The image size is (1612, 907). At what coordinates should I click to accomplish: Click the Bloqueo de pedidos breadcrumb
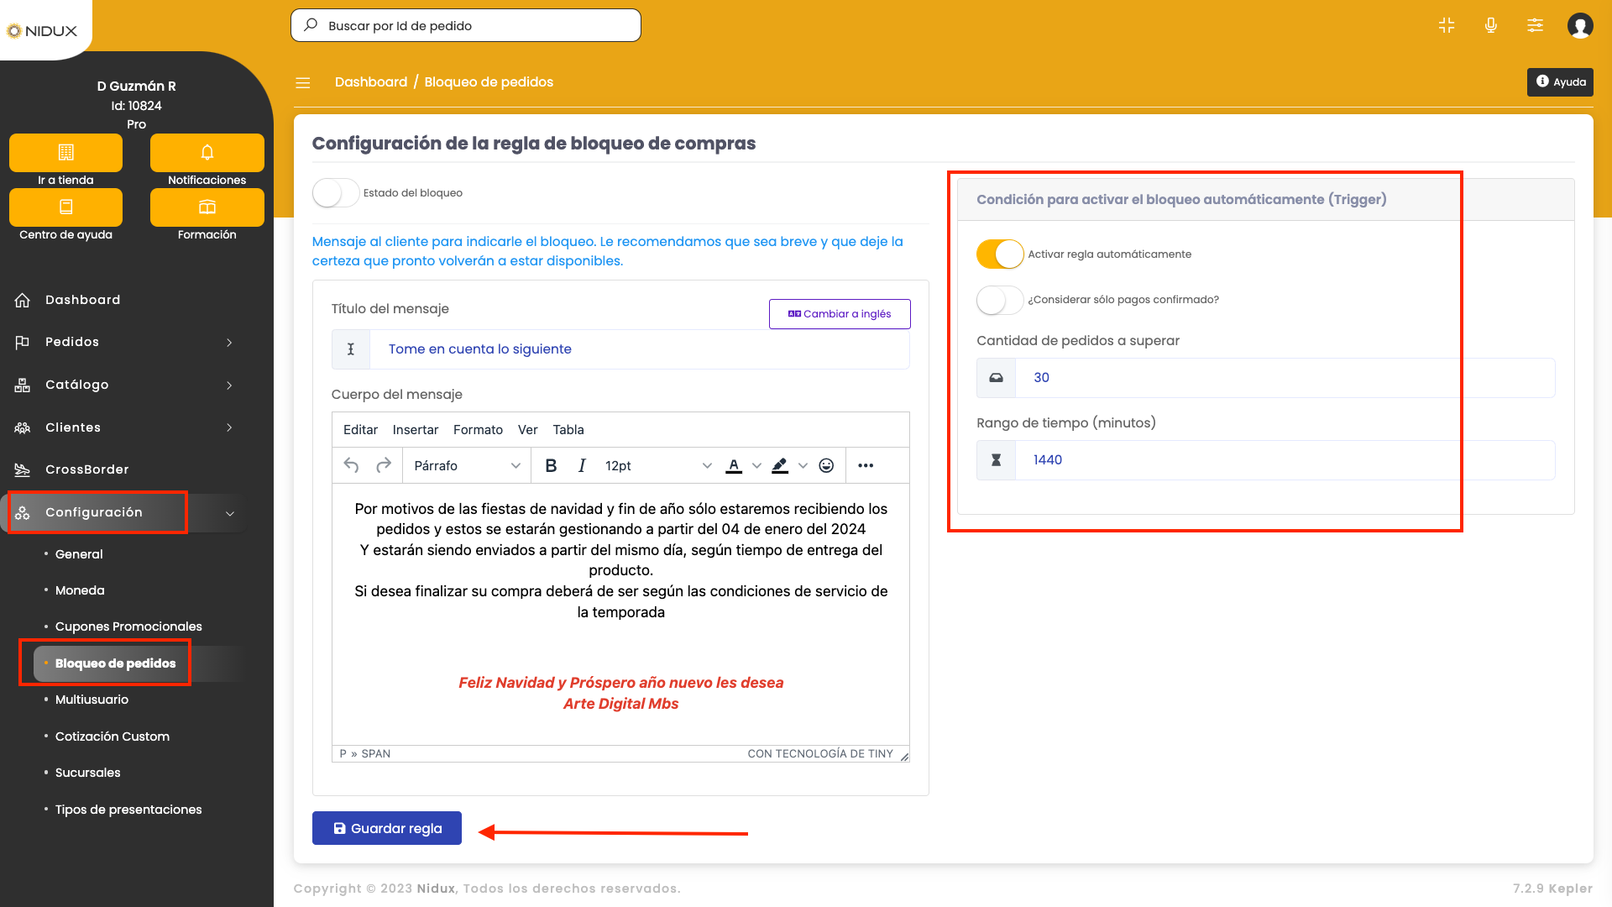click(x=489, y=82)
